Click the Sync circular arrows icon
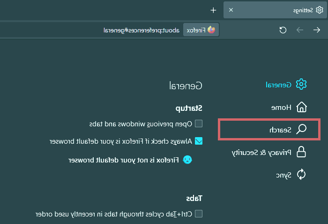328x224 pixels. click(x=302, y=175)
